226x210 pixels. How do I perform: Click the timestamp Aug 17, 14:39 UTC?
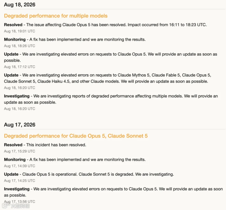pos(20,166)
